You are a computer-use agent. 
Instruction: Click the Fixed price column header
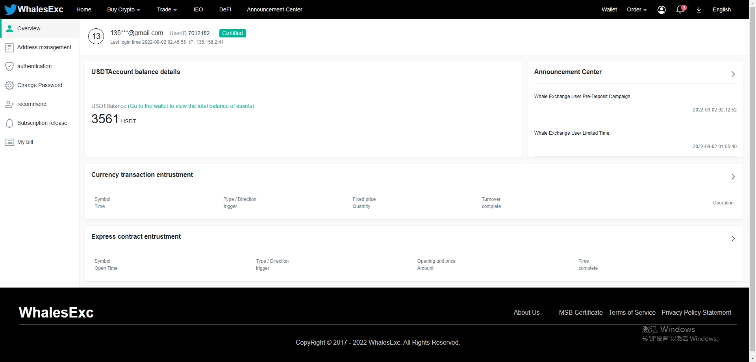click(364, 199)
